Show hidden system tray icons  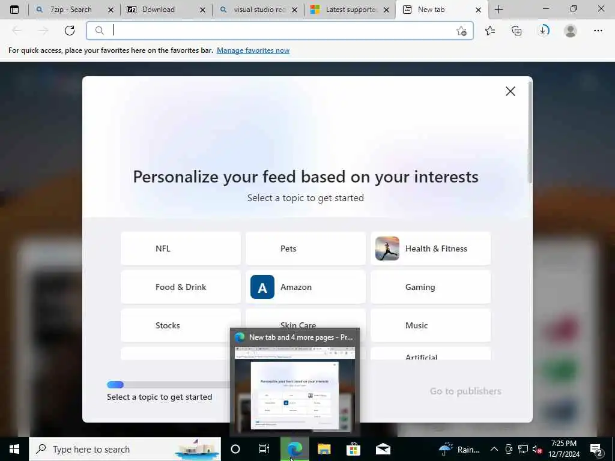tap(494, 449)
